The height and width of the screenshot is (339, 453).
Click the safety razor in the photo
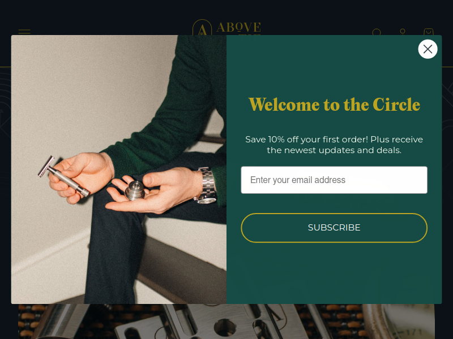(x=64, y=176)
